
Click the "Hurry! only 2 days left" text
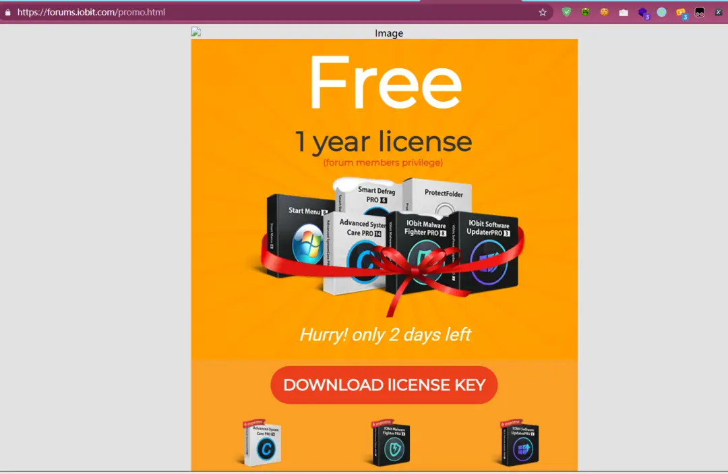[x=385, y=334]
